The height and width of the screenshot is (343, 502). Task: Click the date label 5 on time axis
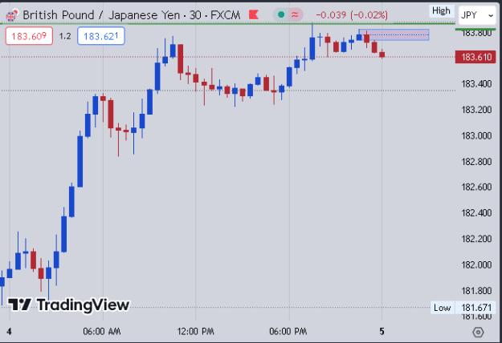point(382,332)
